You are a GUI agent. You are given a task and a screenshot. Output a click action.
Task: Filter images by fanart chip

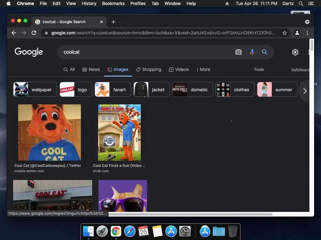click(x=113, y=89)
